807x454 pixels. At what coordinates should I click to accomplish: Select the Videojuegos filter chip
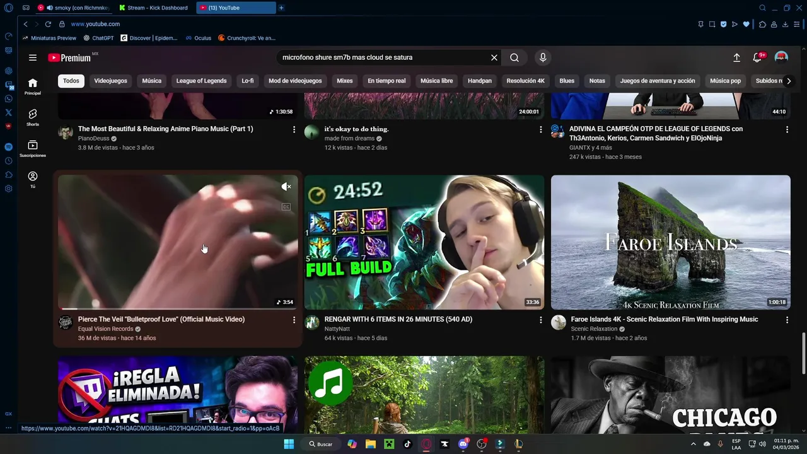click(110, 81)
